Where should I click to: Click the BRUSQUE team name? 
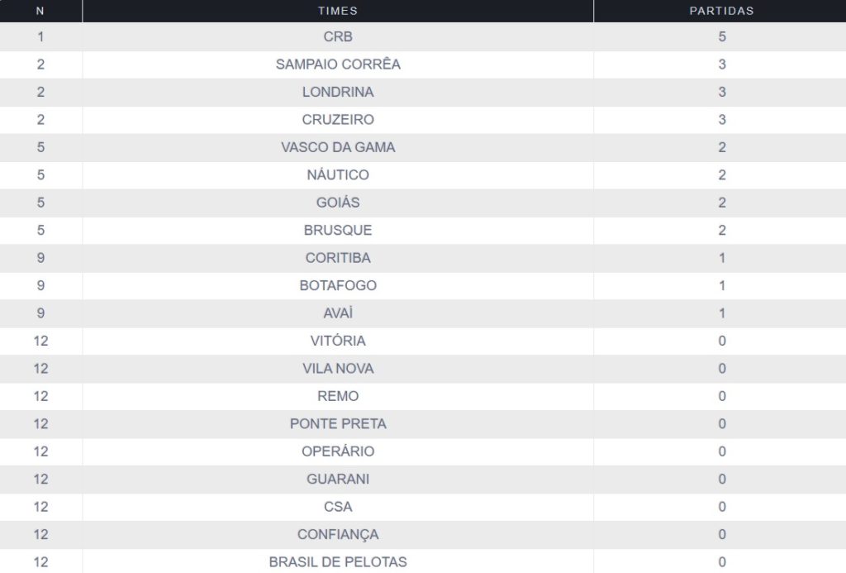click(338, 230)
